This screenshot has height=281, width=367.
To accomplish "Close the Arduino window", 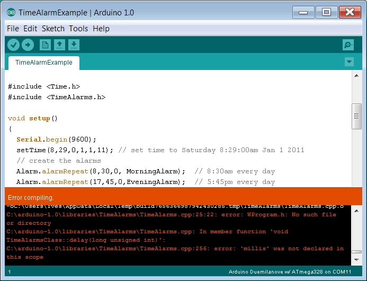I will 350,12.
